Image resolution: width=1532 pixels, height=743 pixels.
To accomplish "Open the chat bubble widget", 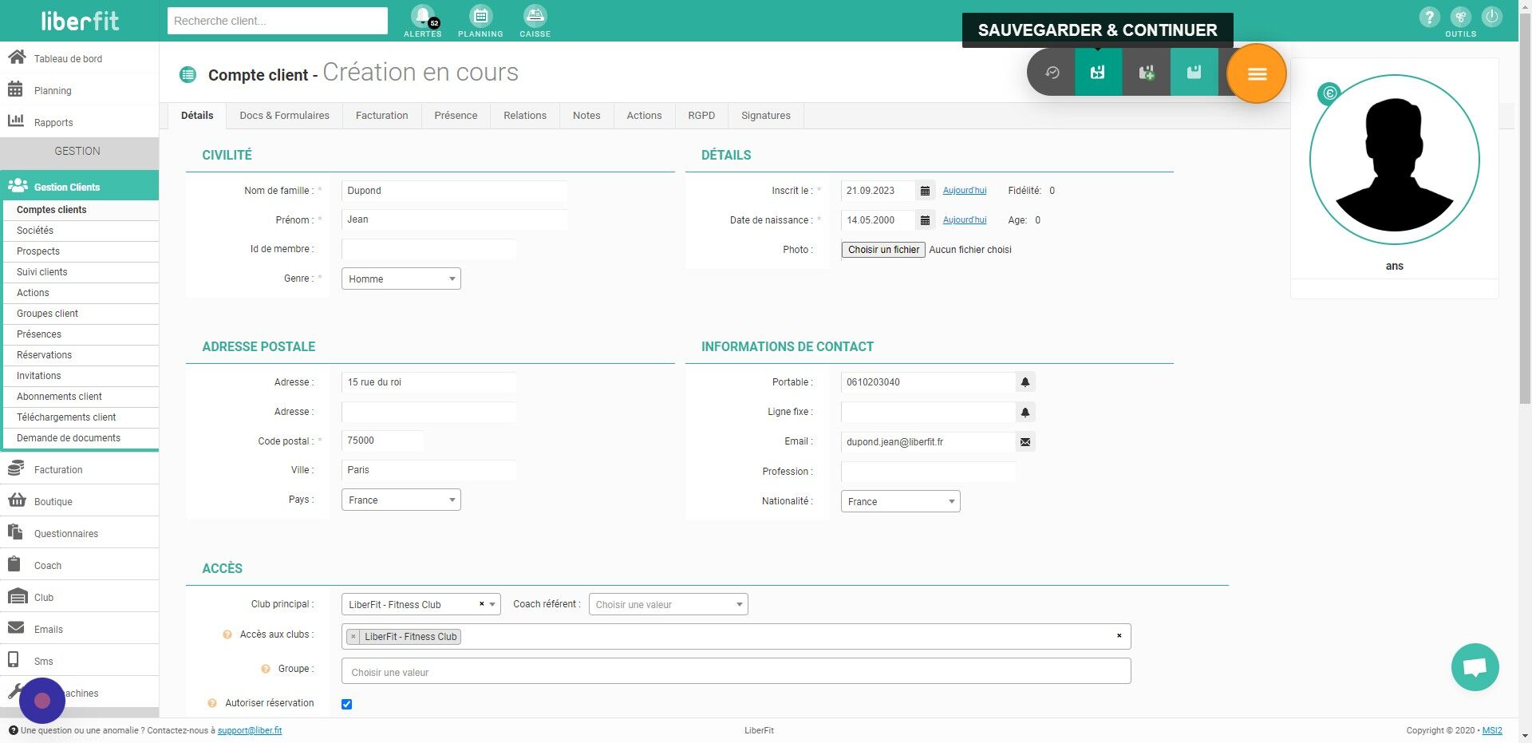I will point(1475,667).
